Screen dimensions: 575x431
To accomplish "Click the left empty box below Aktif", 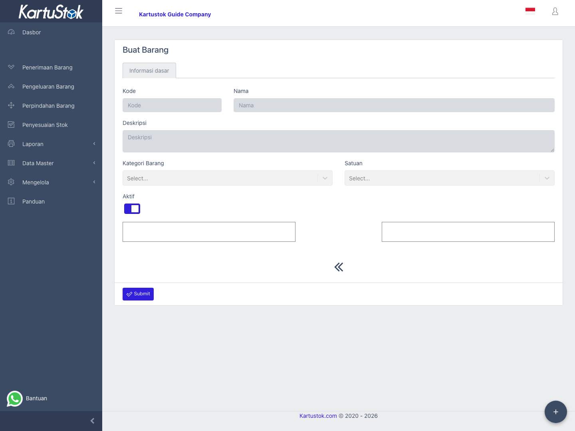I will coord(209,232).
